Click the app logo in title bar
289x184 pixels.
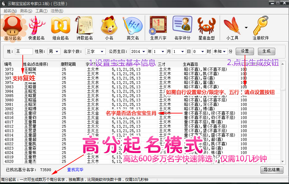click(4, 4)
